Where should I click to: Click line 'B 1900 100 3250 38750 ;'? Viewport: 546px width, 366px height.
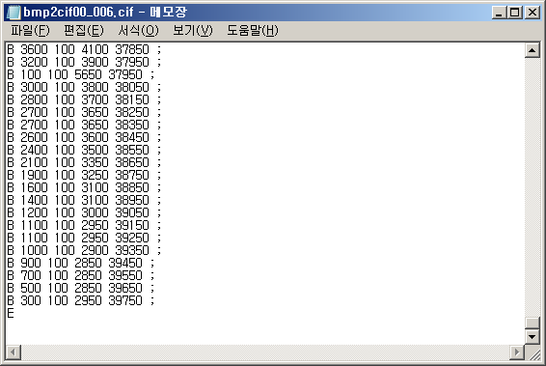point(84,175)
